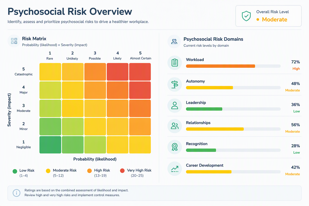Viewport: 309px width, 206px height.
Task: Click the Leadership person icon
Action: point(175,105)
